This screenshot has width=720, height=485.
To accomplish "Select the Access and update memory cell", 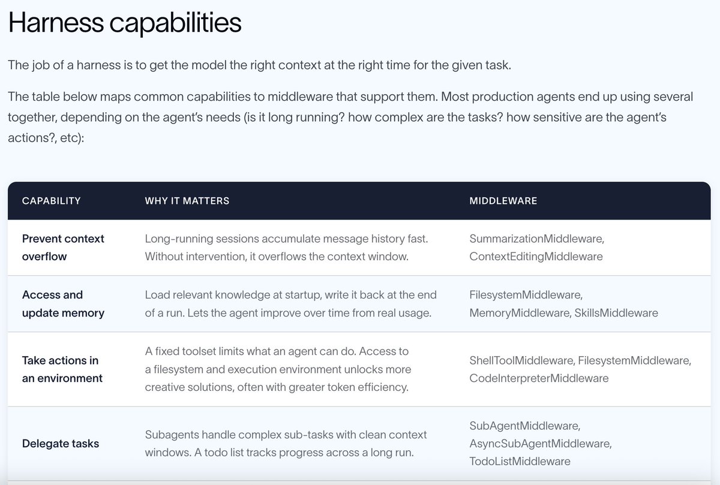I will pos(63,304).
